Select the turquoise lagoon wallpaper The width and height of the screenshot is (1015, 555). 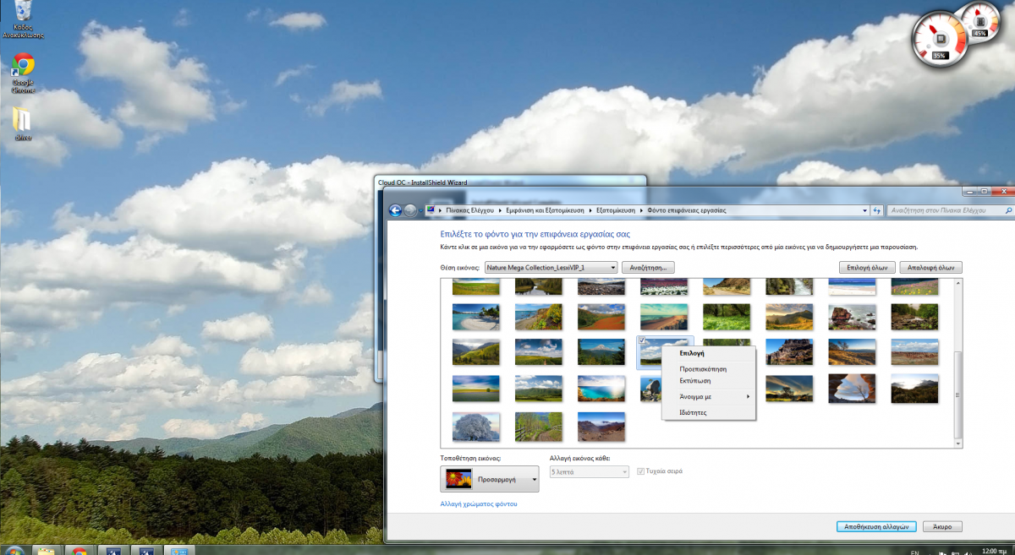[x=601, y=388]
